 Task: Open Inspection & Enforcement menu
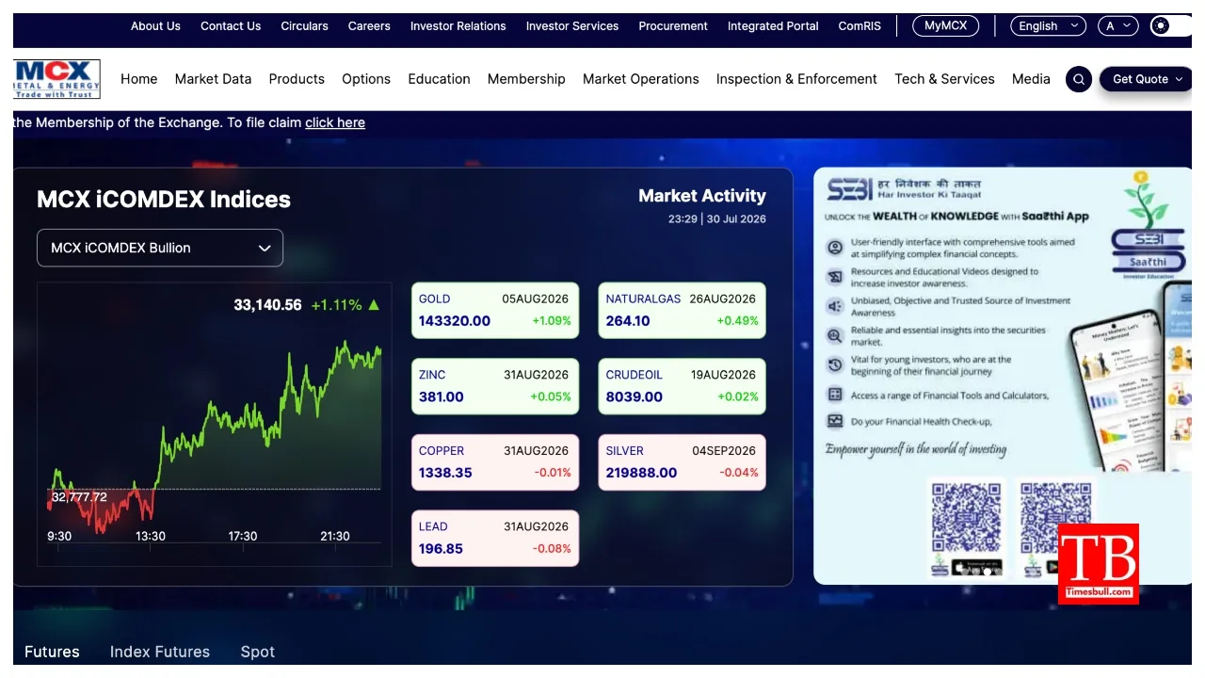point(796,79)
